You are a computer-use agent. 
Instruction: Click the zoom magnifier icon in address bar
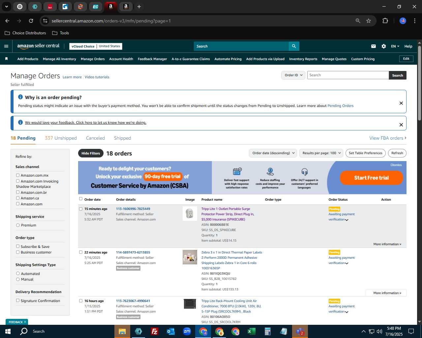(x=358, y=21)
